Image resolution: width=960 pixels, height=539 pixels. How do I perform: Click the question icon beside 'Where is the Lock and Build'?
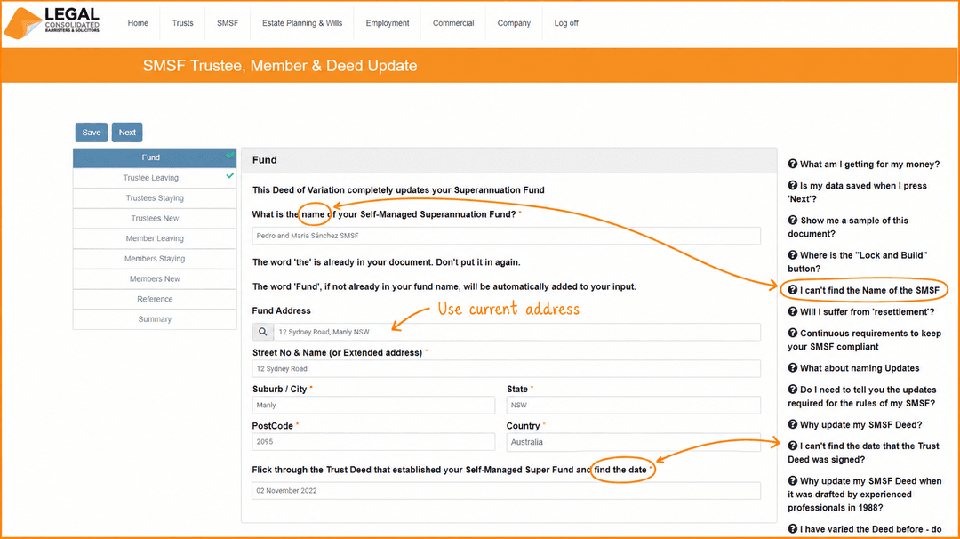(x=792, y=254)
